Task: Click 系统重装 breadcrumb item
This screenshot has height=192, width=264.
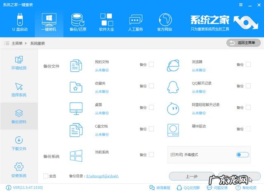Action: [38, 43]
